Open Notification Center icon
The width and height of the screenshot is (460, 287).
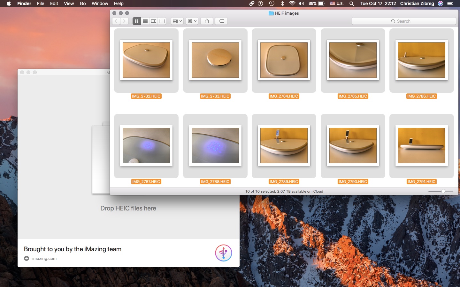point(450,4)
